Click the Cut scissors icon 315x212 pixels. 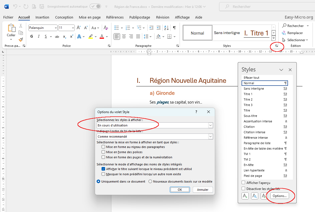tap(21, 26)
